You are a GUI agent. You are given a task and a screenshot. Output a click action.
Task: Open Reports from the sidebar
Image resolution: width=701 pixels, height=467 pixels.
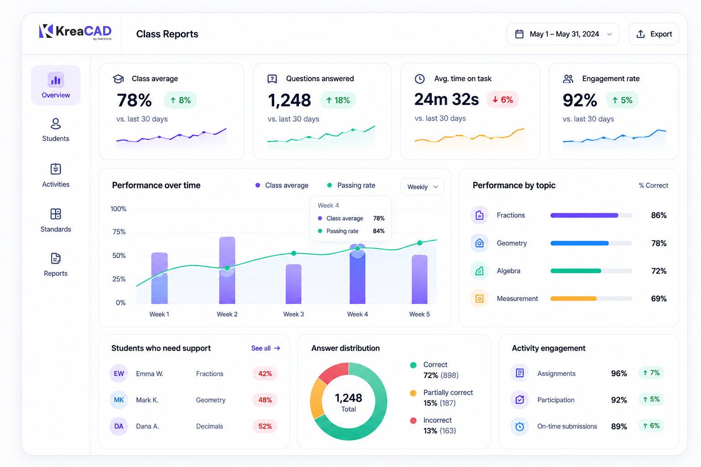(56, 265)
